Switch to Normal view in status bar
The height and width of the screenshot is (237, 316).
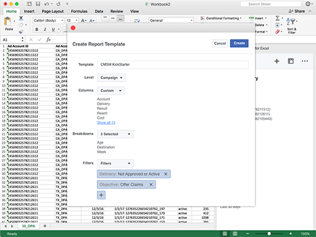[x=225, y=233]
